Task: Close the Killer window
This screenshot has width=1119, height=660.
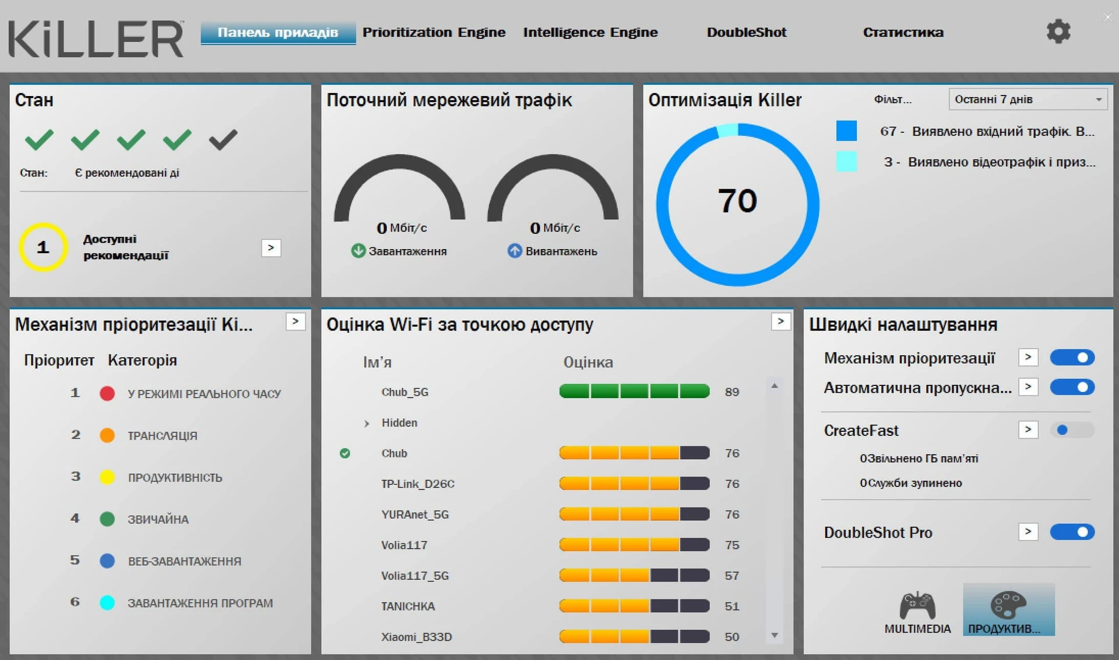Action: 1107,17
